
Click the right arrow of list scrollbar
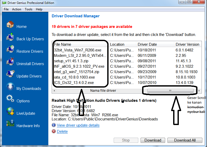point(199,91)
